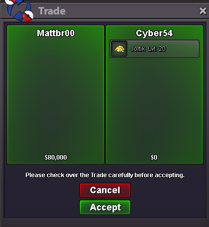
Task: Click the trade warning message text
Action: 105,175
